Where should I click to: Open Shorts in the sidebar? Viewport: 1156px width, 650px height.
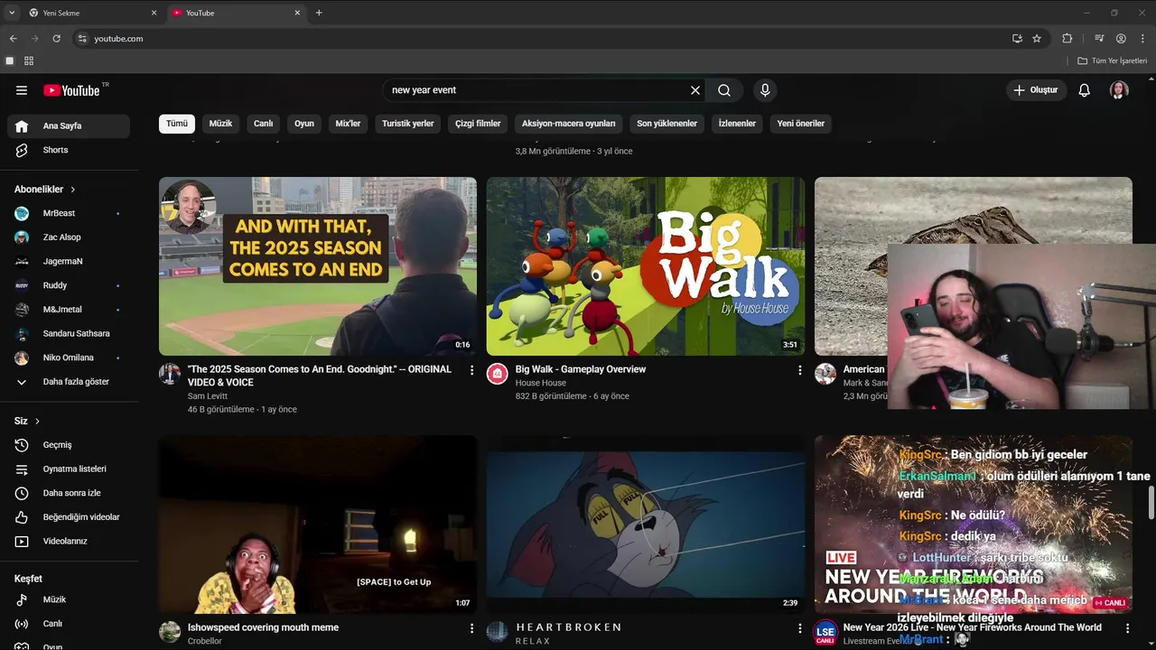[69, 150]
